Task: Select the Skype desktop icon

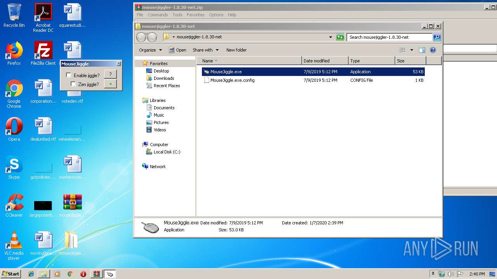Action: pos(14,167)
